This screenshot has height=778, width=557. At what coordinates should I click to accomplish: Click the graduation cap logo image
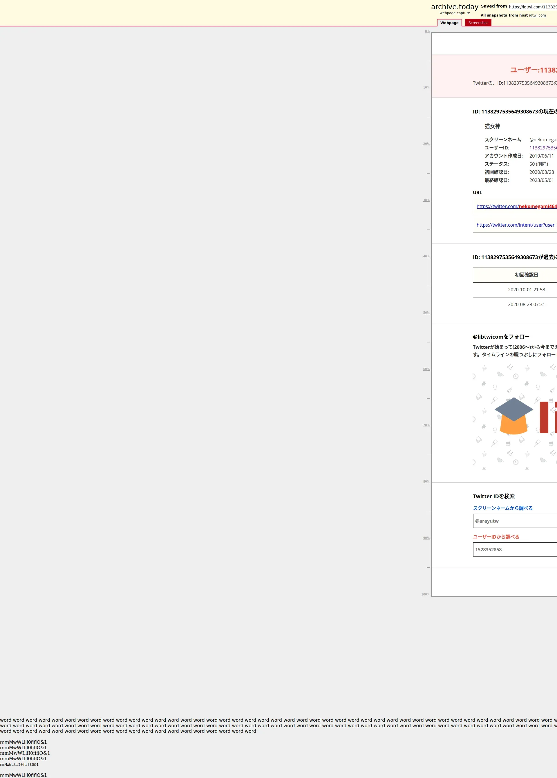(x=513, y=416)
